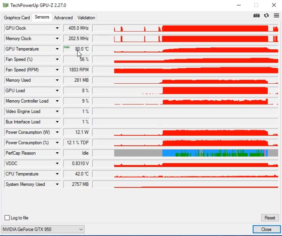Click the Reset button
Viewport: 282px width, 236px height.
click(270, 218)
